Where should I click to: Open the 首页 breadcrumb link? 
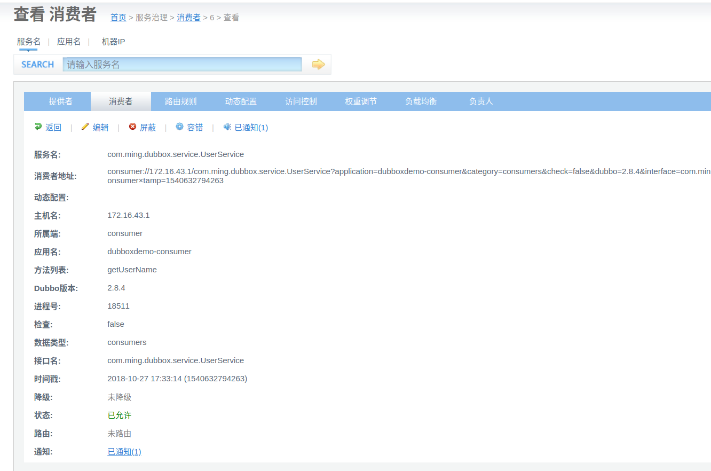coord(118,17)
